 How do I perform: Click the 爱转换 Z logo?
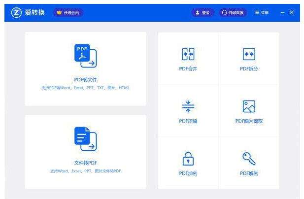pyautogui.click(x=16, y=13)
